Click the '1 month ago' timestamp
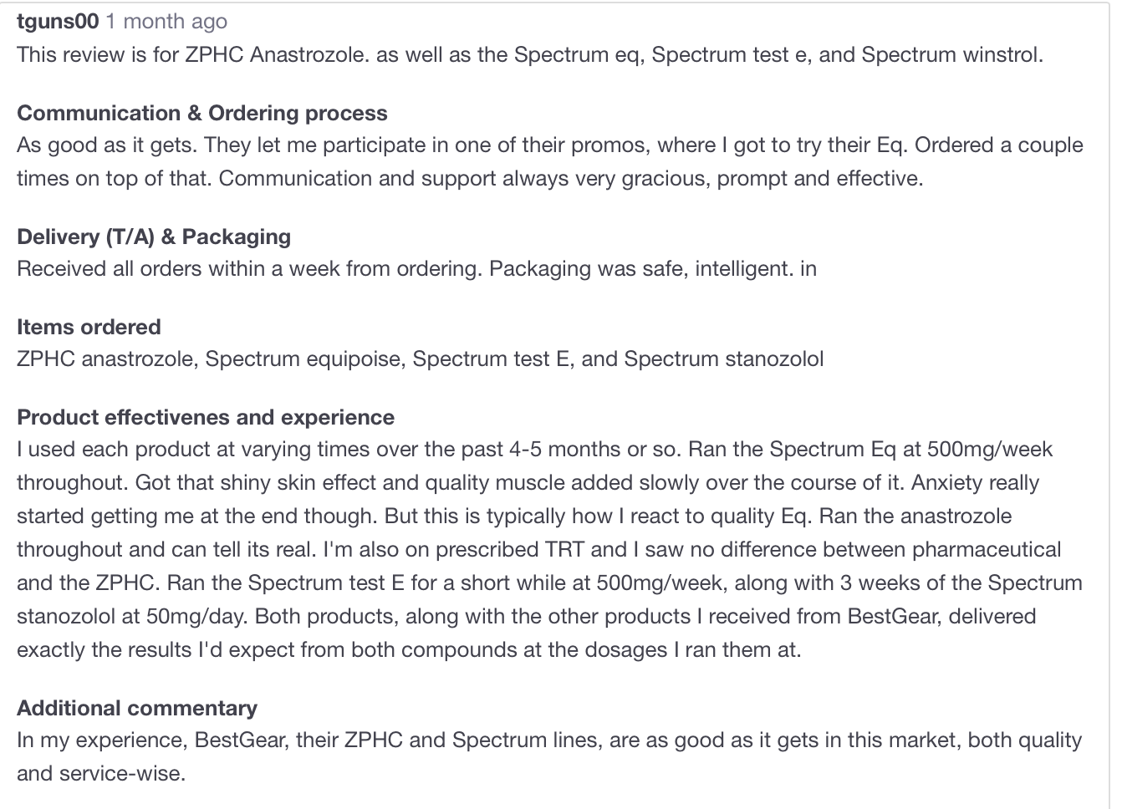1122x809 pixels. pyautogui.click(x=166, y=21)
